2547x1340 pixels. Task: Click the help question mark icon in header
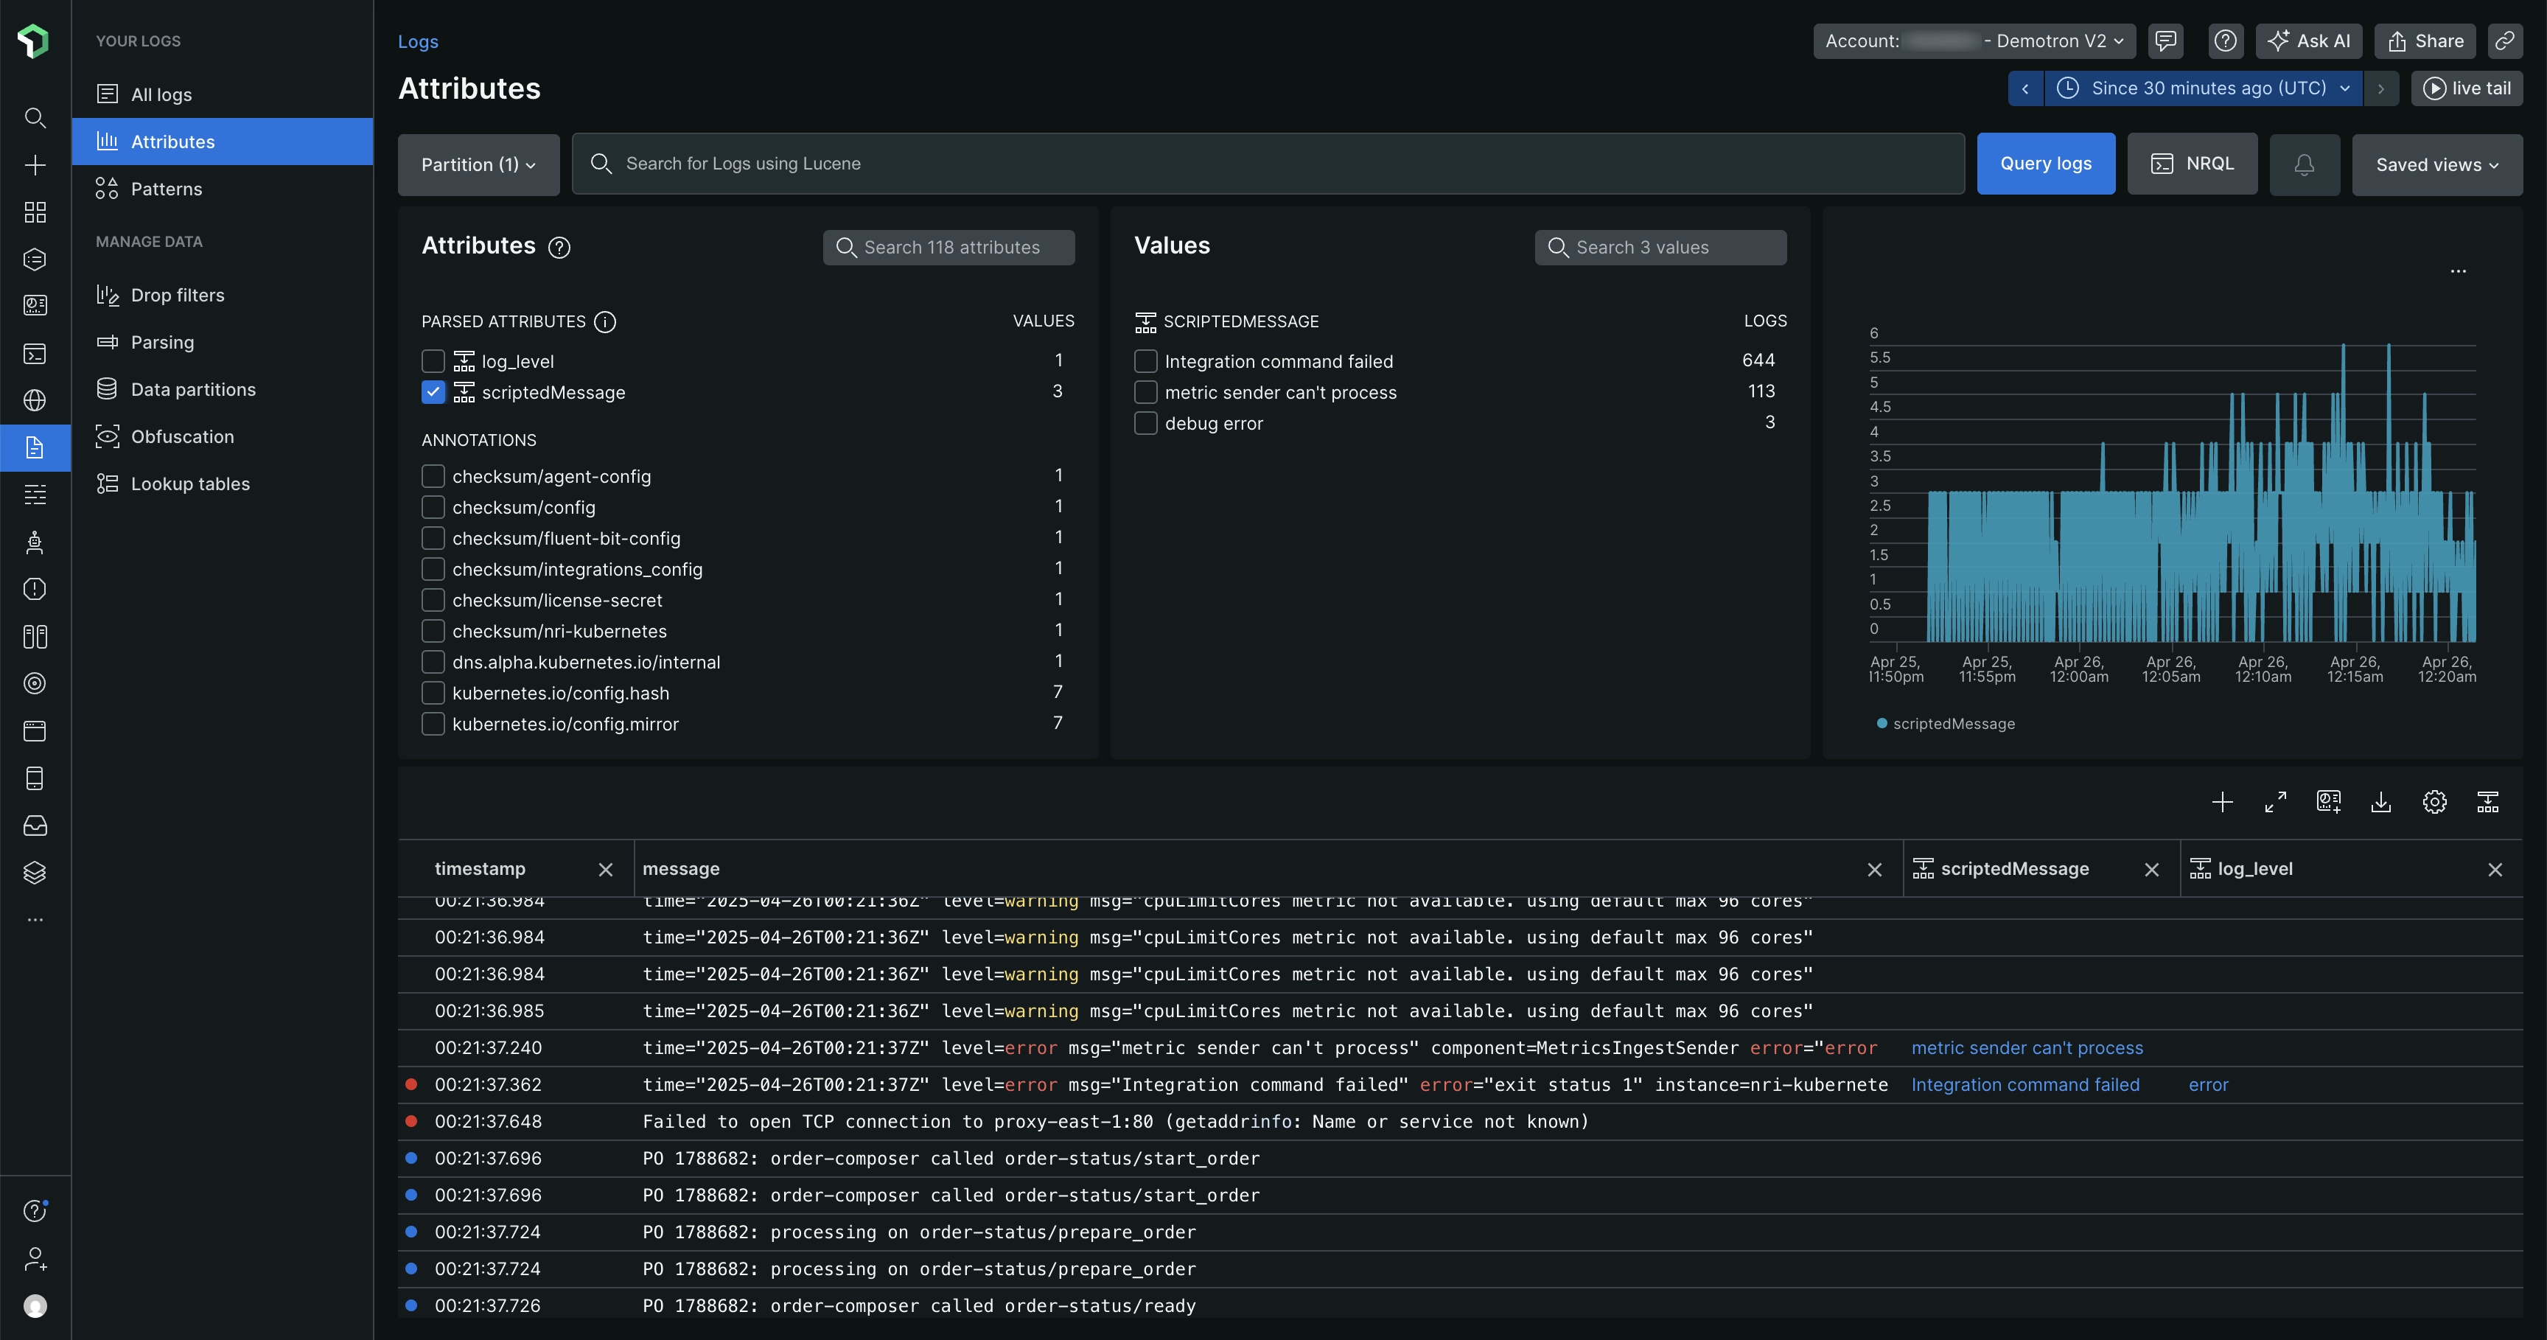pos(2225,41)
